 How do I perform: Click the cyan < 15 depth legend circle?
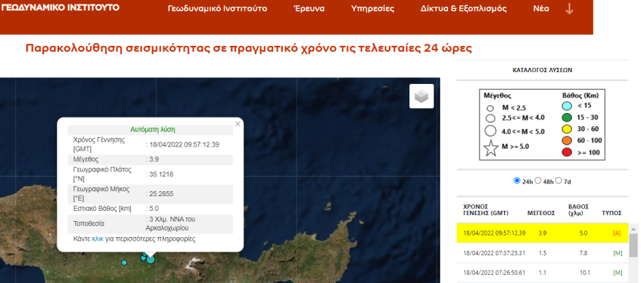click(567, 106)
